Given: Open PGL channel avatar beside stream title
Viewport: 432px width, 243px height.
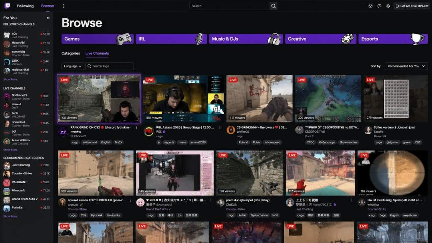Looking at the screenshot, I should 148,132.
